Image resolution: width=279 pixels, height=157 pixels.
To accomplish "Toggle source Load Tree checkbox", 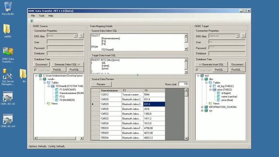I will (x=35, y=70).
